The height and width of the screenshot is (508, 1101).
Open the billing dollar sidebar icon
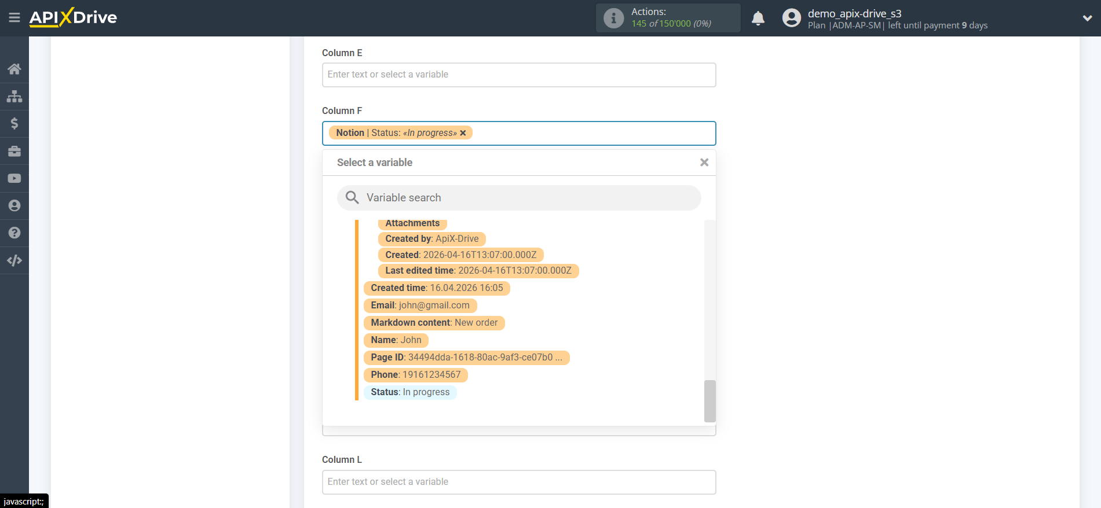click(x=14, y=123)
